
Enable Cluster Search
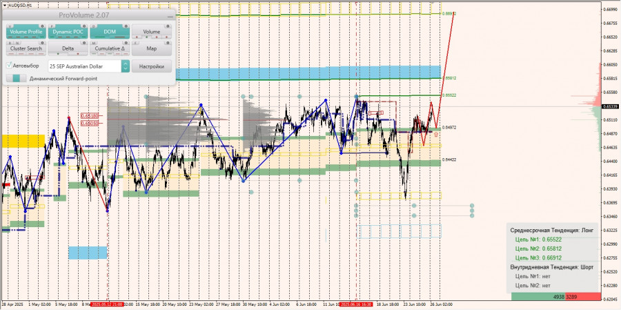coord(26,48)
